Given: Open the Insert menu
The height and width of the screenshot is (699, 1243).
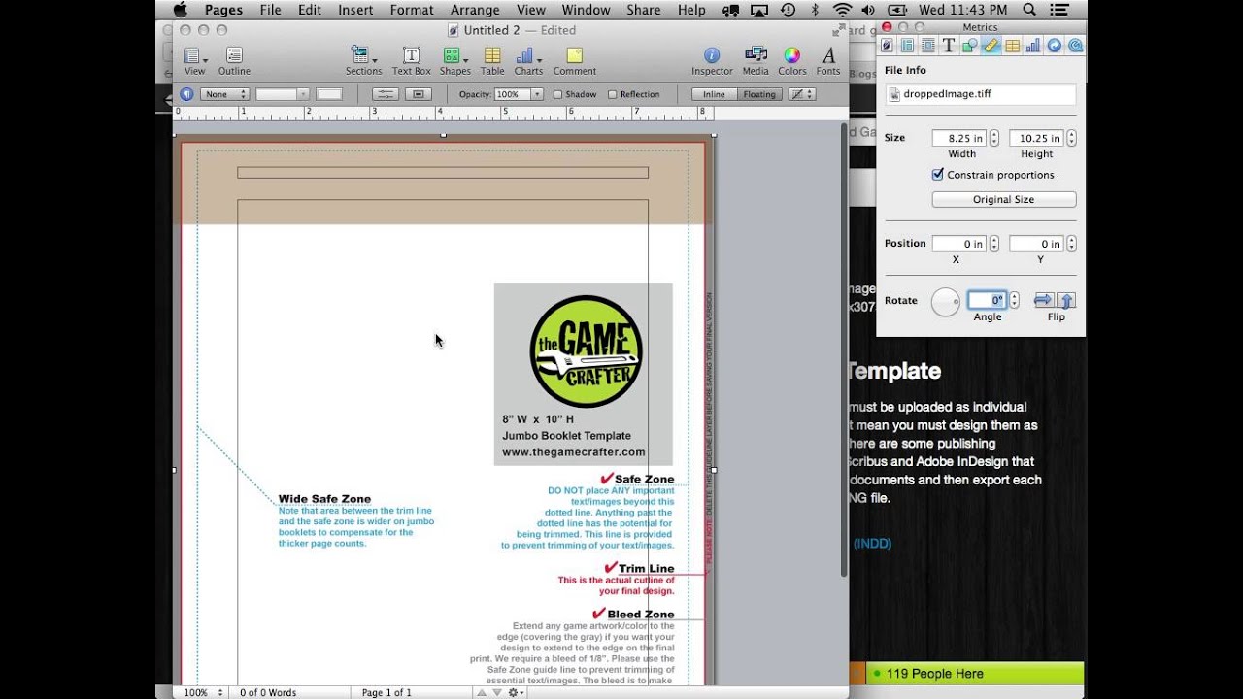Looking at the screenshot, I should 355,10.
